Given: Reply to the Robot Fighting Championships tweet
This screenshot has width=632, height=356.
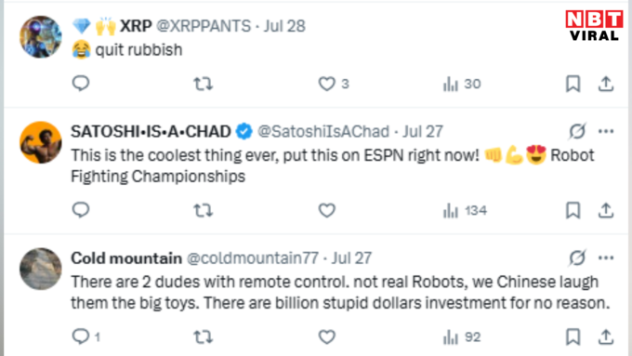Looking at the screenshot, I should click(x=81, y=210).
